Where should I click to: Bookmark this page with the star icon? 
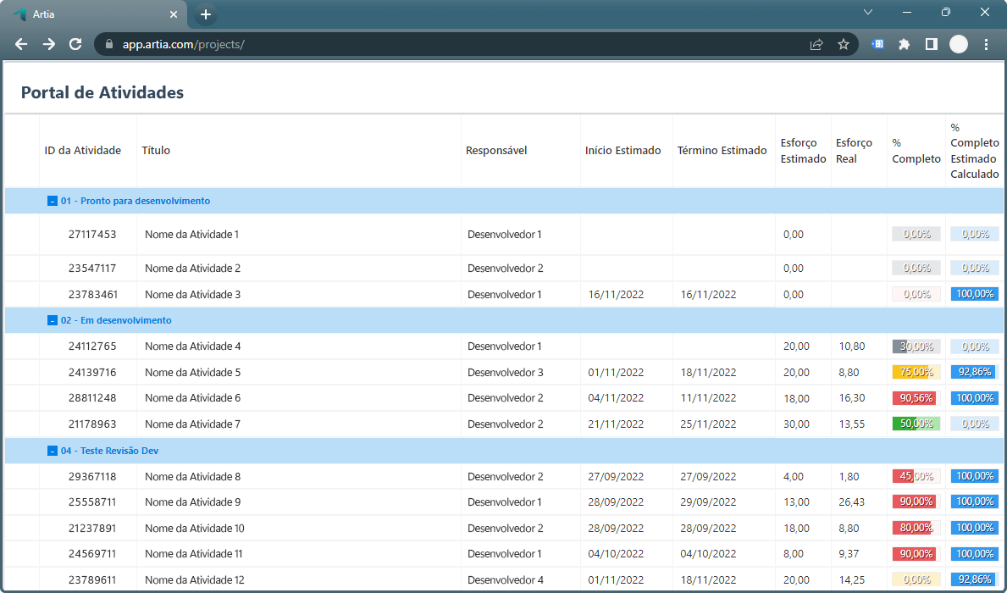click(844, 44)
